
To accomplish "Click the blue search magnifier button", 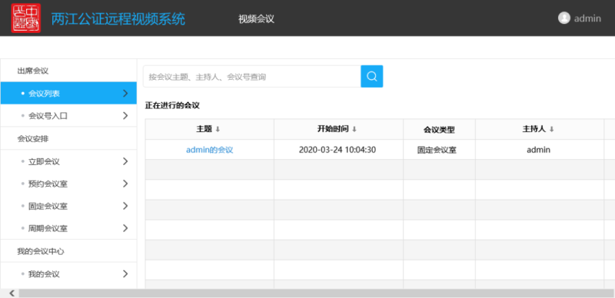I will [371, 76].
